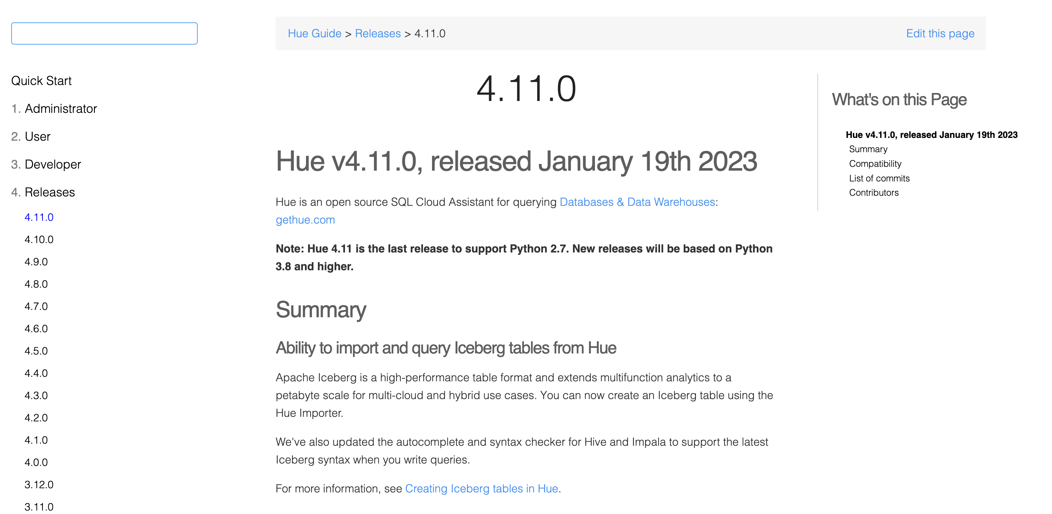
Task: Open release 4.0.0 in sidebar
Action: pos(36,462)
